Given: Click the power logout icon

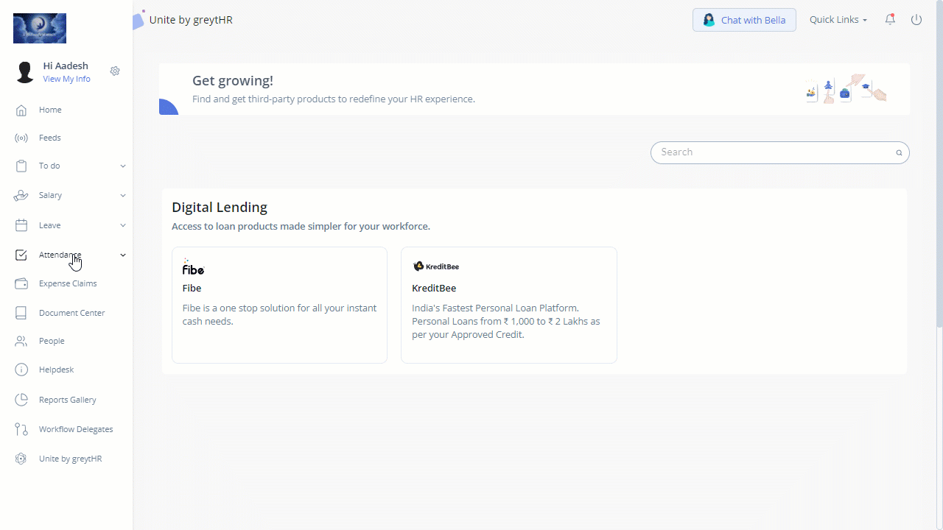Looking at the screenshot, I should pyautogui.click(x=916, y=20).
